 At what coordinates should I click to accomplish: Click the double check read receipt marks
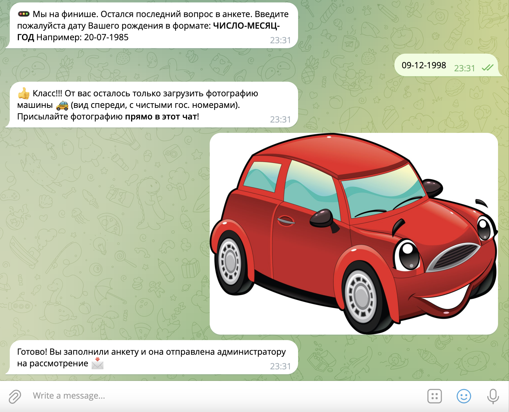point(487,68)
